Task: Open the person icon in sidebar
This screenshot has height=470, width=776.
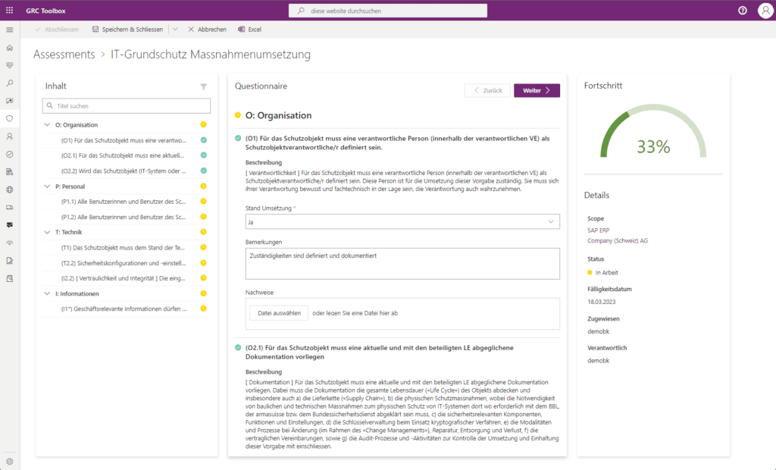Action: (x=9, y=136)
